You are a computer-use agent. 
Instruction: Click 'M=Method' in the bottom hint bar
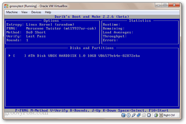click(39, 110)
